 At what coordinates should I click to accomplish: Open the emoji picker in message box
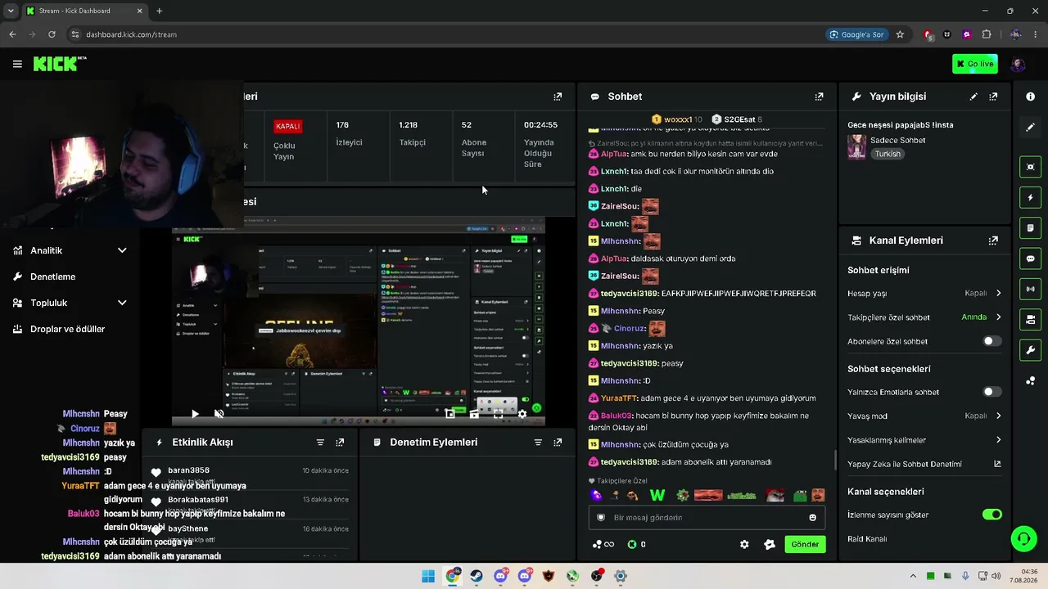[x=812, y=517]
